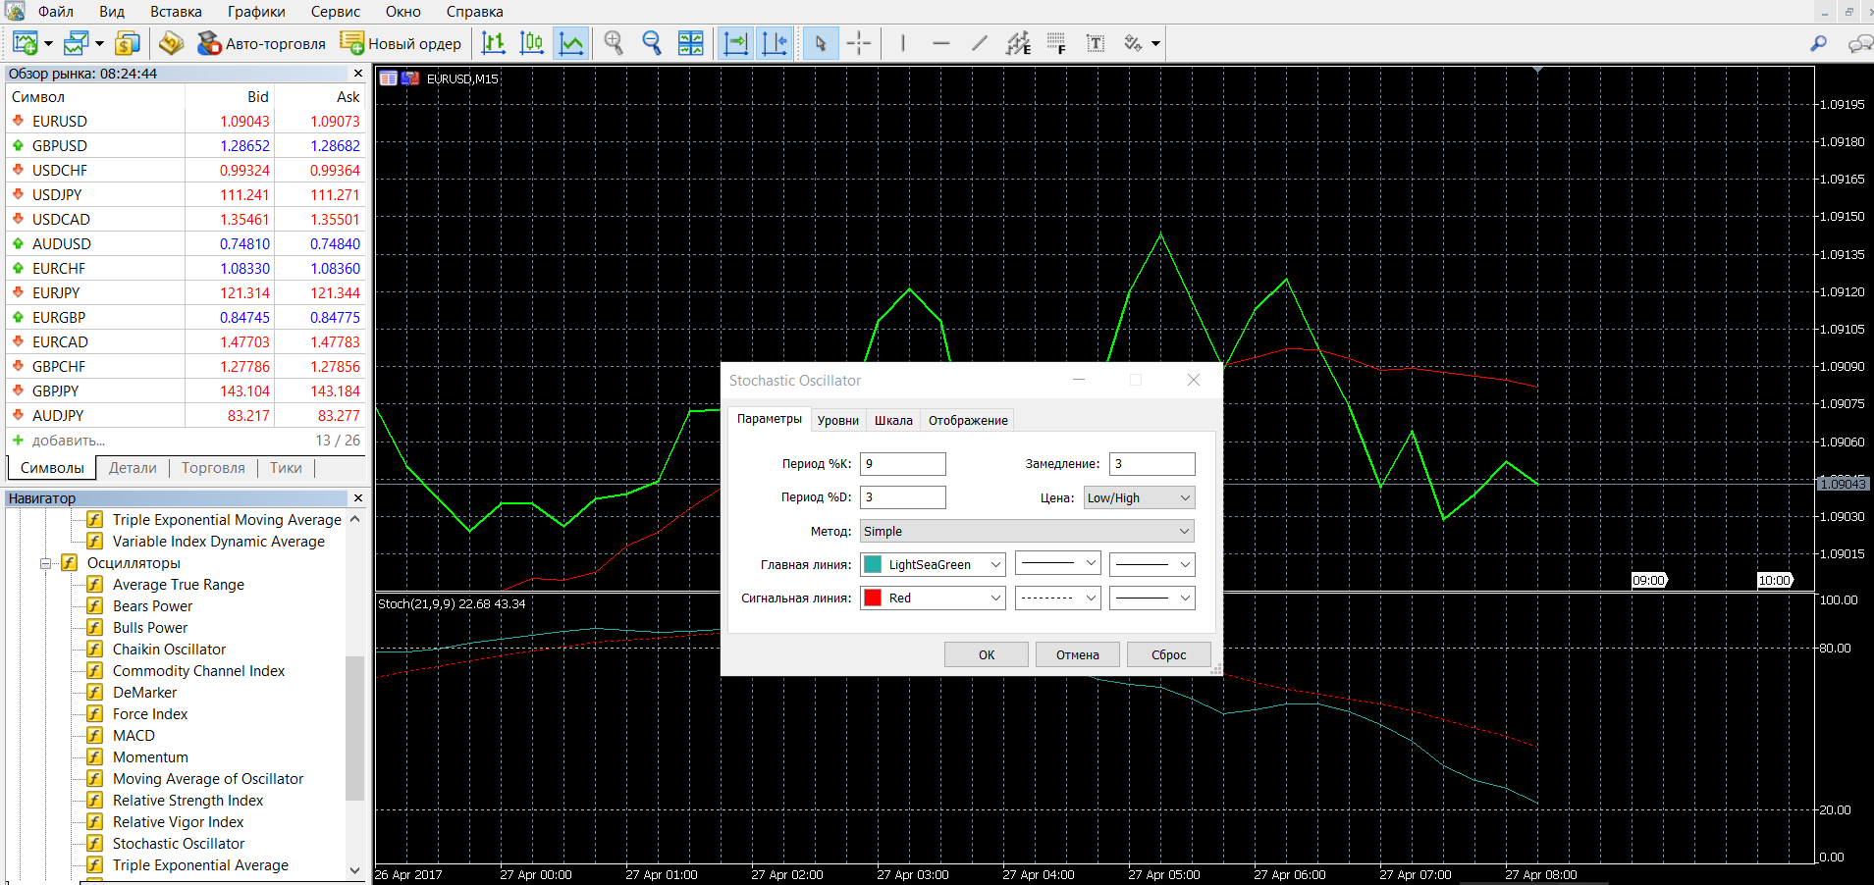
Task: Open main line style dropdown
Action: tap(1057, 564)
